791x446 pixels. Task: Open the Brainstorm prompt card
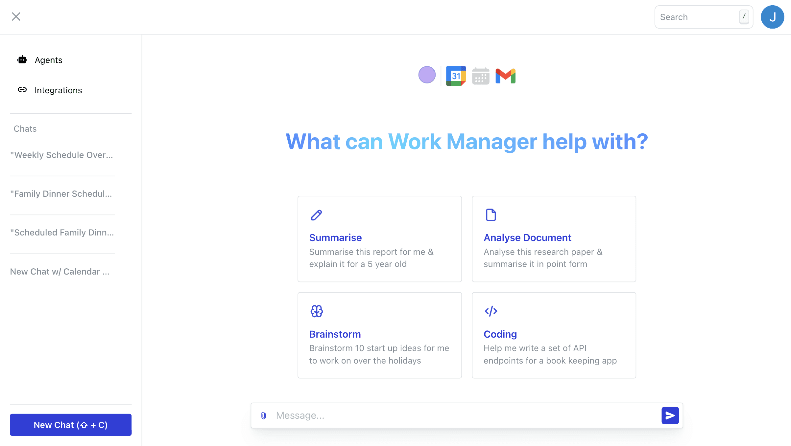tap(380, 335)
